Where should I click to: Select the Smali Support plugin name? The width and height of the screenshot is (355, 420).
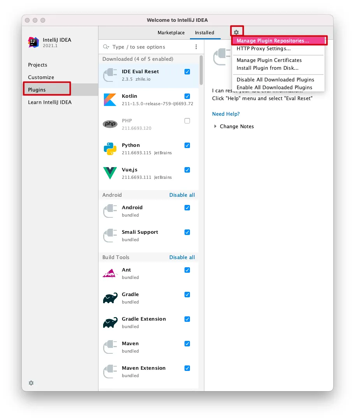coord(140,232)
